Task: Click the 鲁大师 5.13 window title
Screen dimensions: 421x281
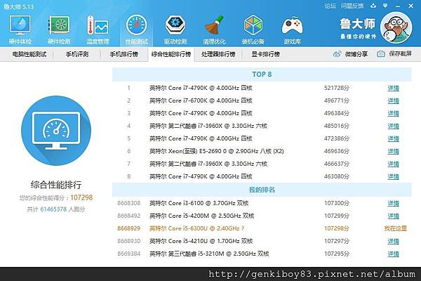Action: (x=18, y=6)
